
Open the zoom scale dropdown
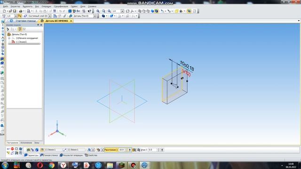point(122,11)
